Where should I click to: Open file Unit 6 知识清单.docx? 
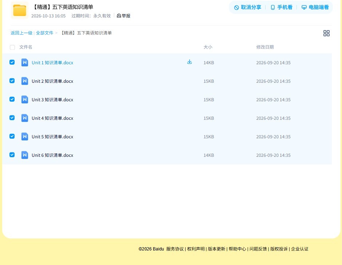tap(52, 155)
